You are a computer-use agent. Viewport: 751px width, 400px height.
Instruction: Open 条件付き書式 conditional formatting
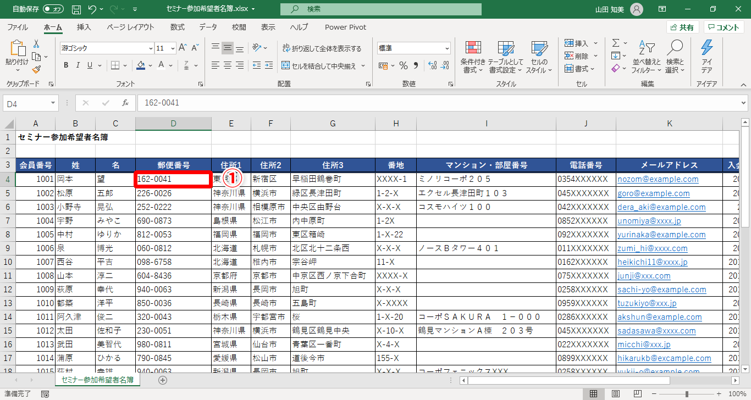pos(473,57)
